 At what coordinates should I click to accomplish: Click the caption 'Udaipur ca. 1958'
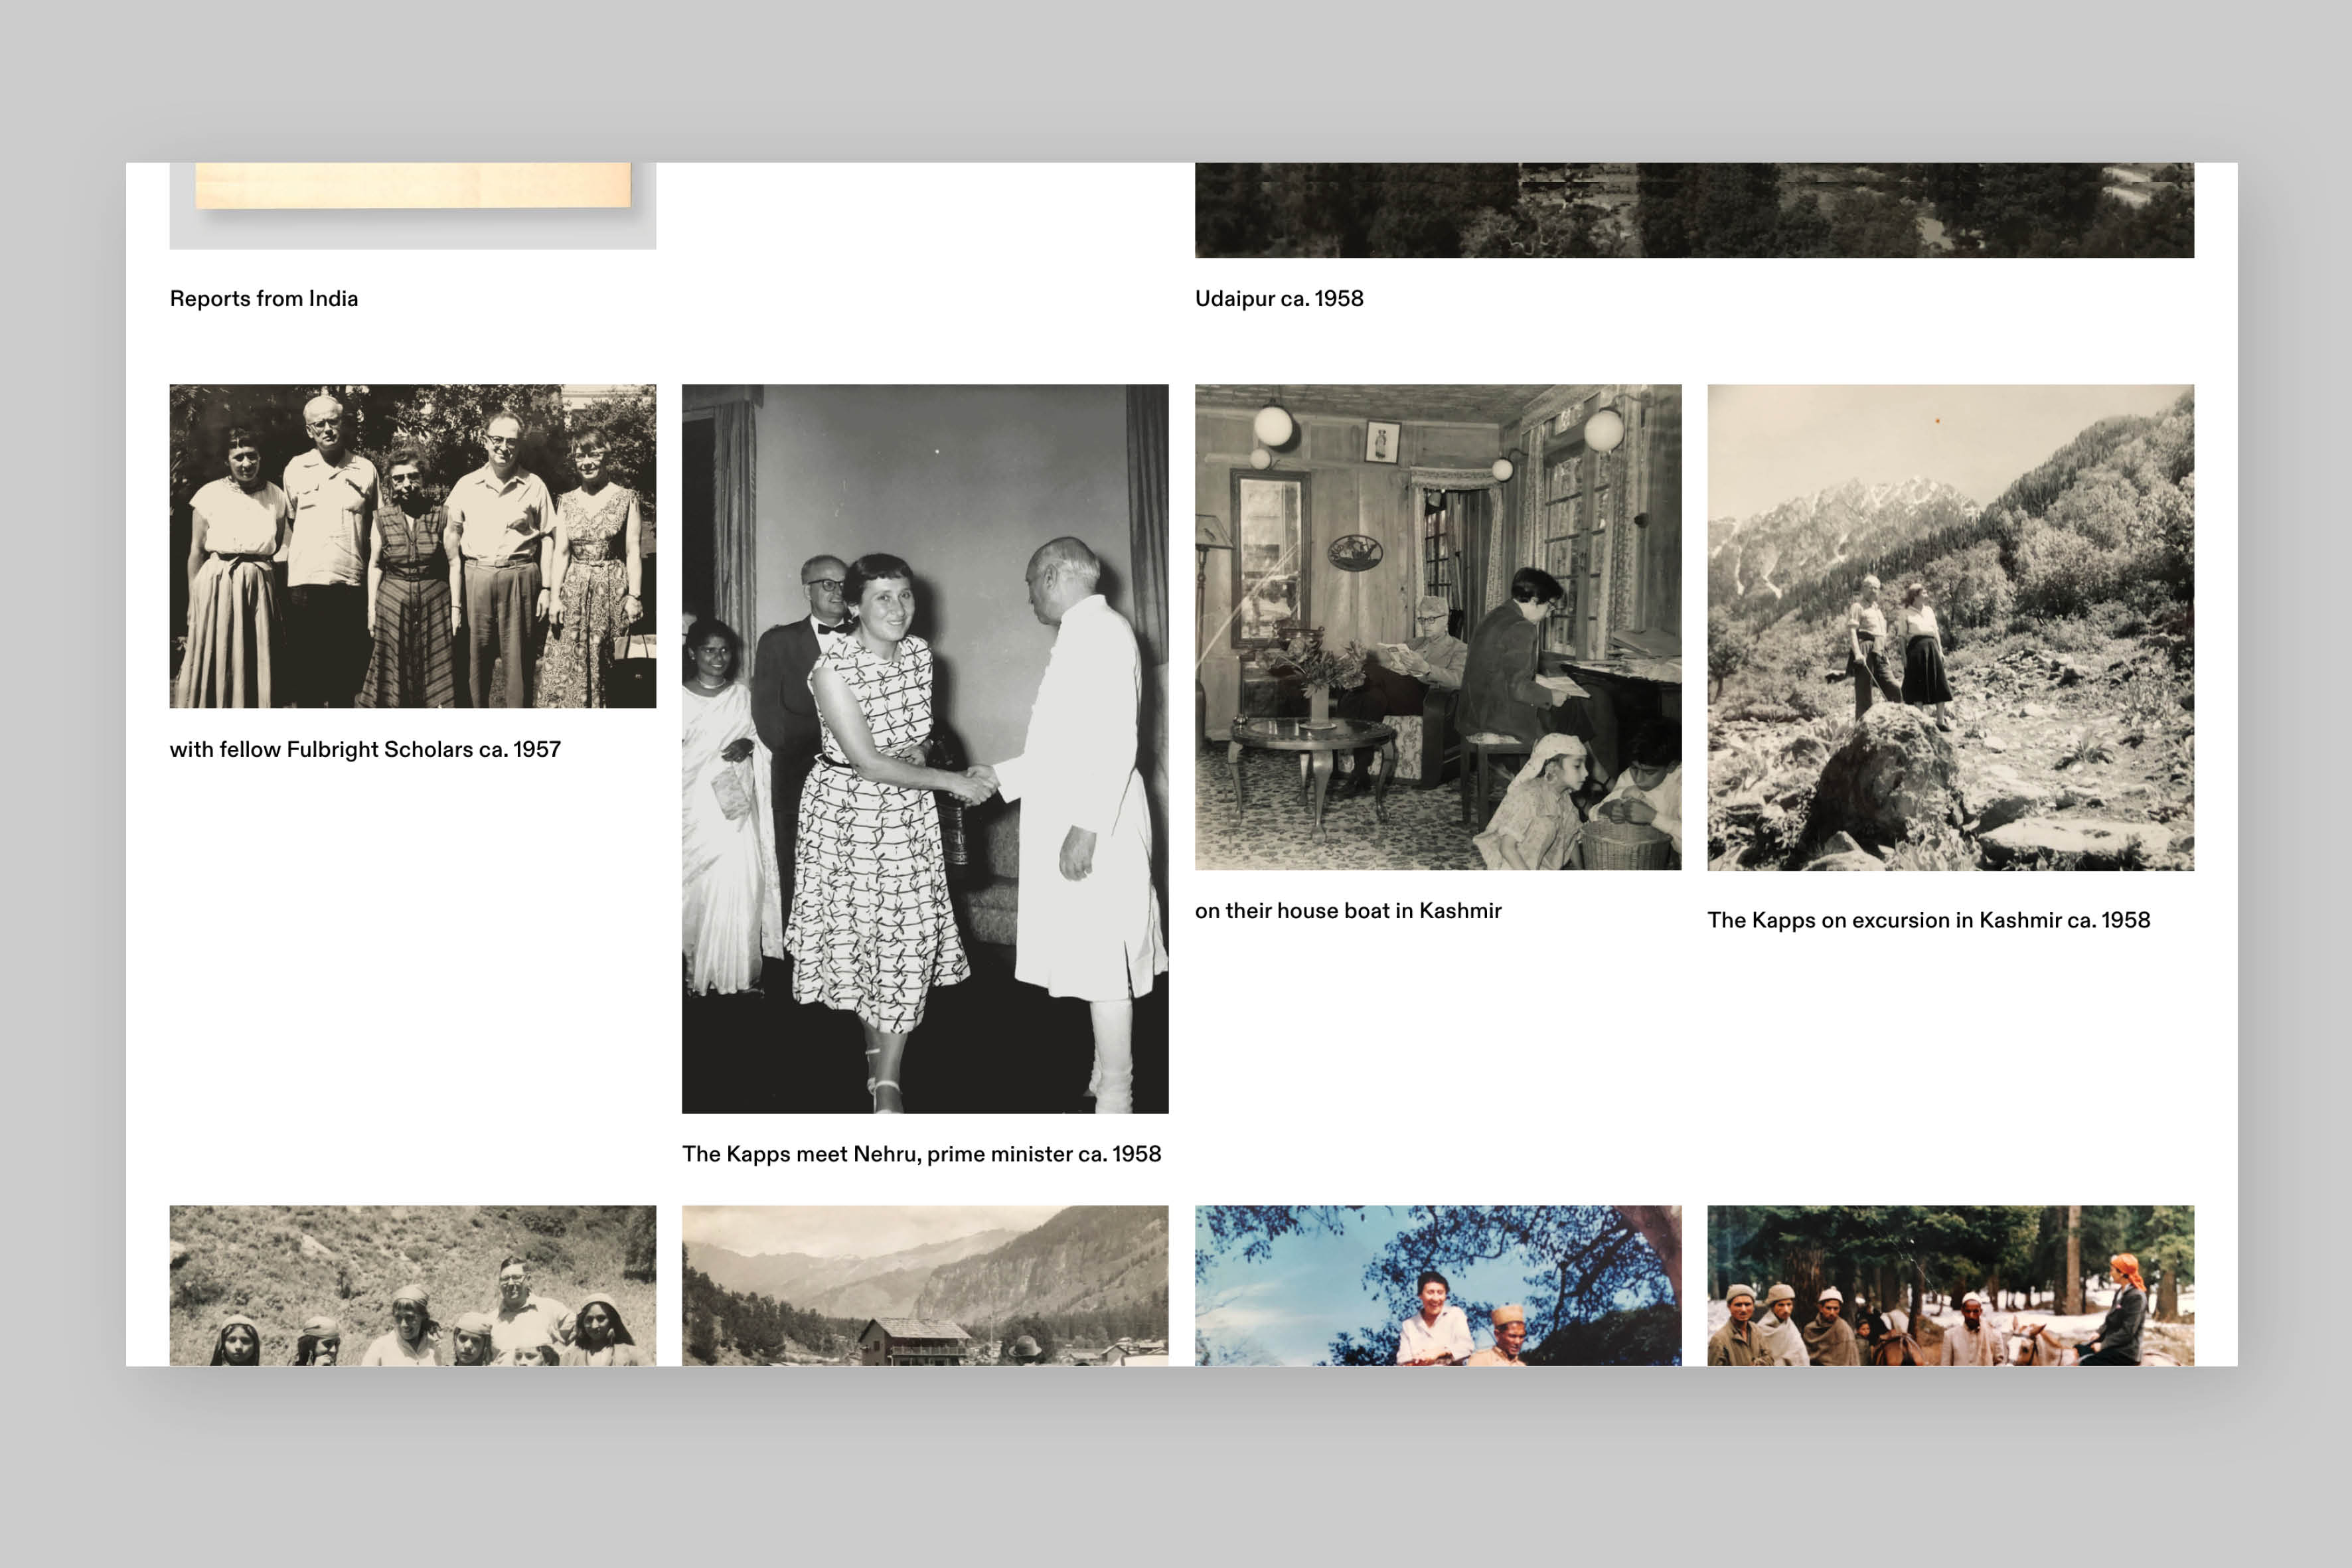tap(1279, 299)
